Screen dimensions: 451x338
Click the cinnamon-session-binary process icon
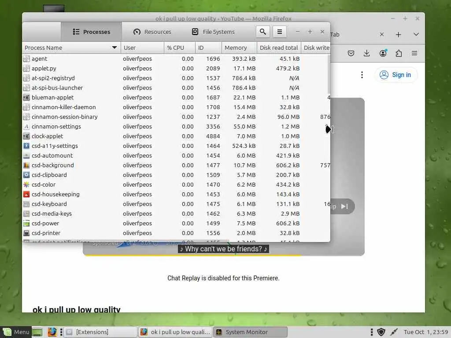pos(26,117)
